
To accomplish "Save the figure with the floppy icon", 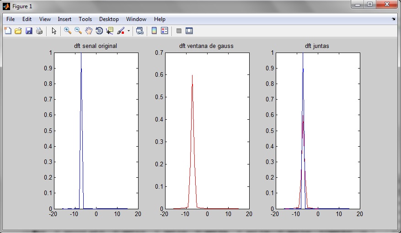I will tap(29, 31).
